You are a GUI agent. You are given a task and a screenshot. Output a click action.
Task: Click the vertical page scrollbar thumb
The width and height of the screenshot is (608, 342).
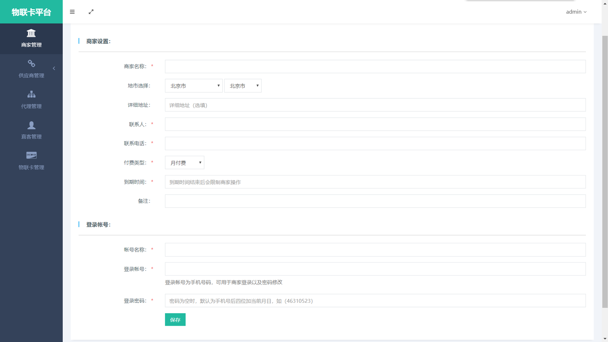tap(605, 171)
